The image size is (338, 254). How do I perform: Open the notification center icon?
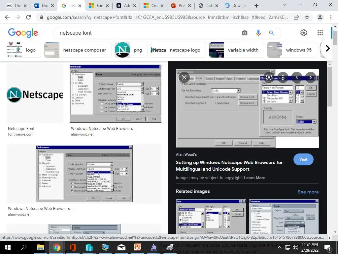(327, 247)
